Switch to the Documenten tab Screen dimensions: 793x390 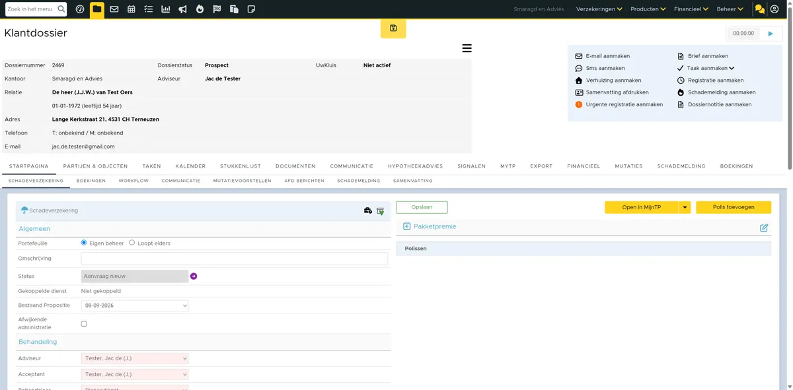(295, 166)
